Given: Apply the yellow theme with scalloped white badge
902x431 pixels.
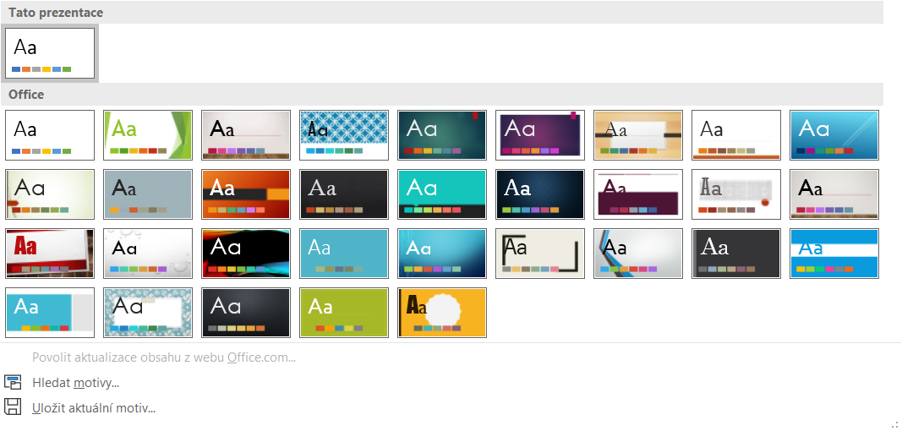Looking at the screenshot, I should coord(442,313).
